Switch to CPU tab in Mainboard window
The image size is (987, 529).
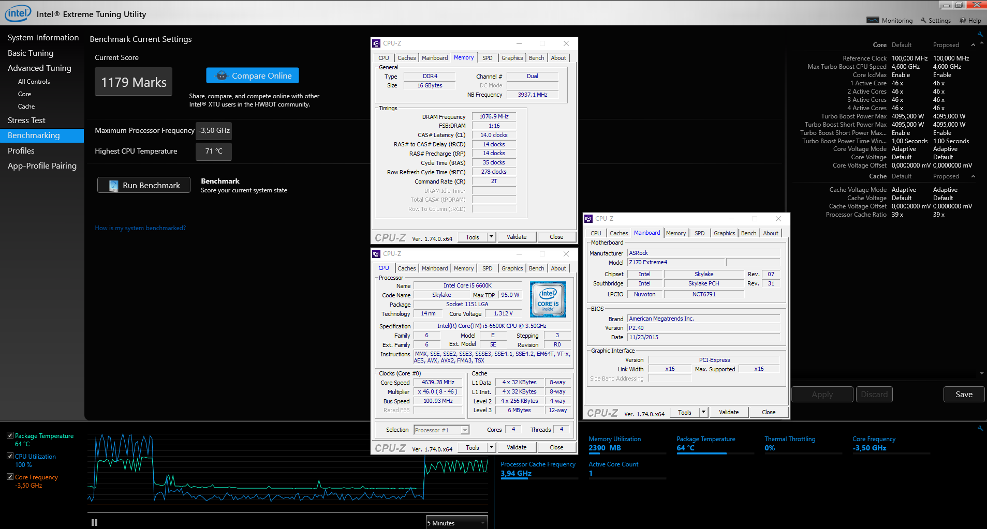(596, 233)
